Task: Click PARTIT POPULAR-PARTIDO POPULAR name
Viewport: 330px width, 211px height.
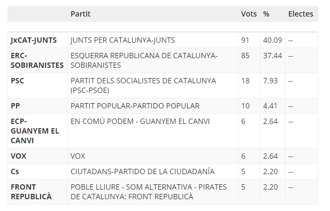Action: point(135,106)
